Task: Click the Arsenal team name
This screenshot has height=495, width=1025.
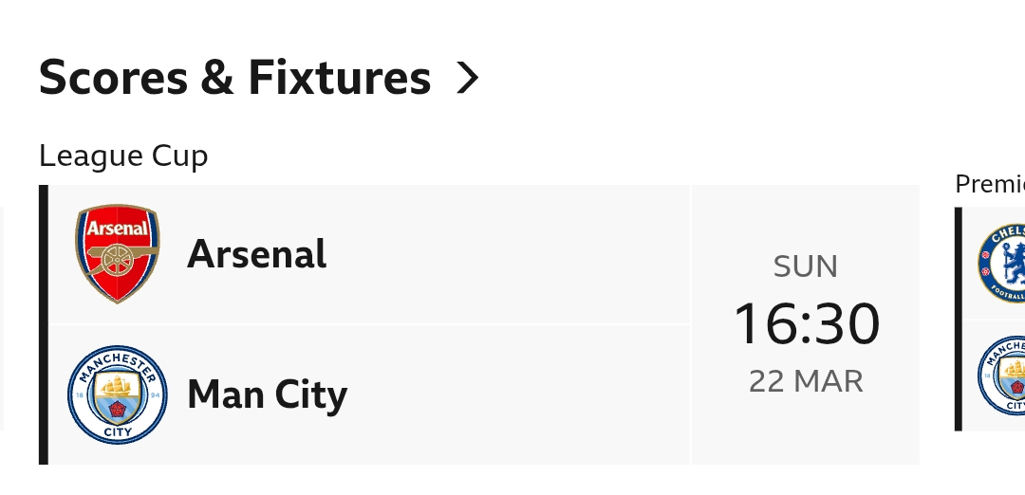Action: [x=257, y=254]
